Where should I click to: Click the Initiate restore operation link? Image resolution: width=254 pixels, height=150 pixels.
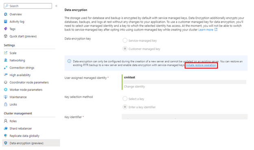pyautogui.click(x=201, y=65)
